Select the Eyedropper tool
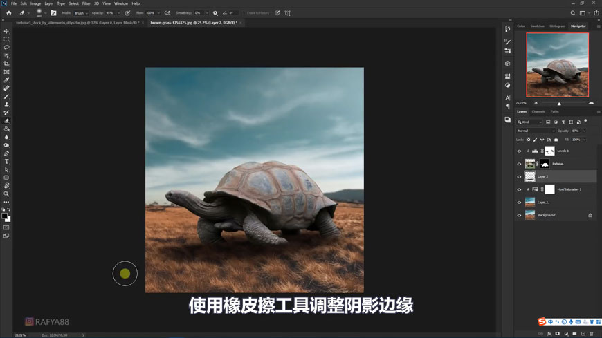This screenshot has height=338, width=602. point(7,80)
